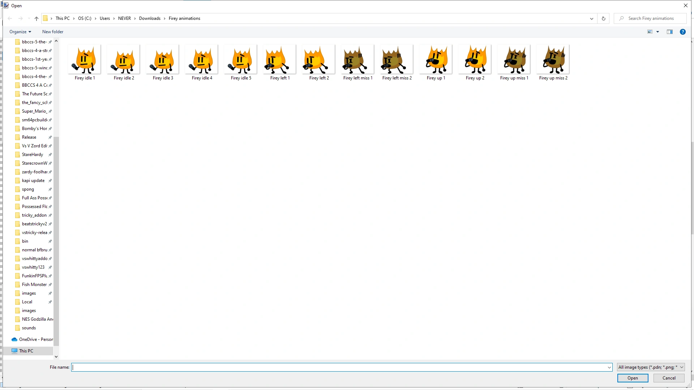Click the search magnifier in the search box

621,18
